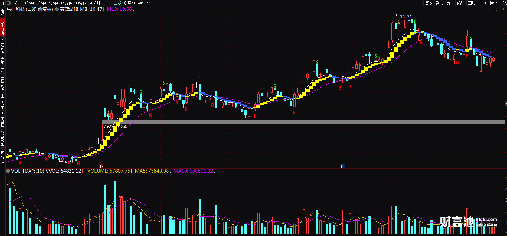The image size is (507, 236).
Task: Select 技术分析 sidebar tab
Action: point(2,27)
